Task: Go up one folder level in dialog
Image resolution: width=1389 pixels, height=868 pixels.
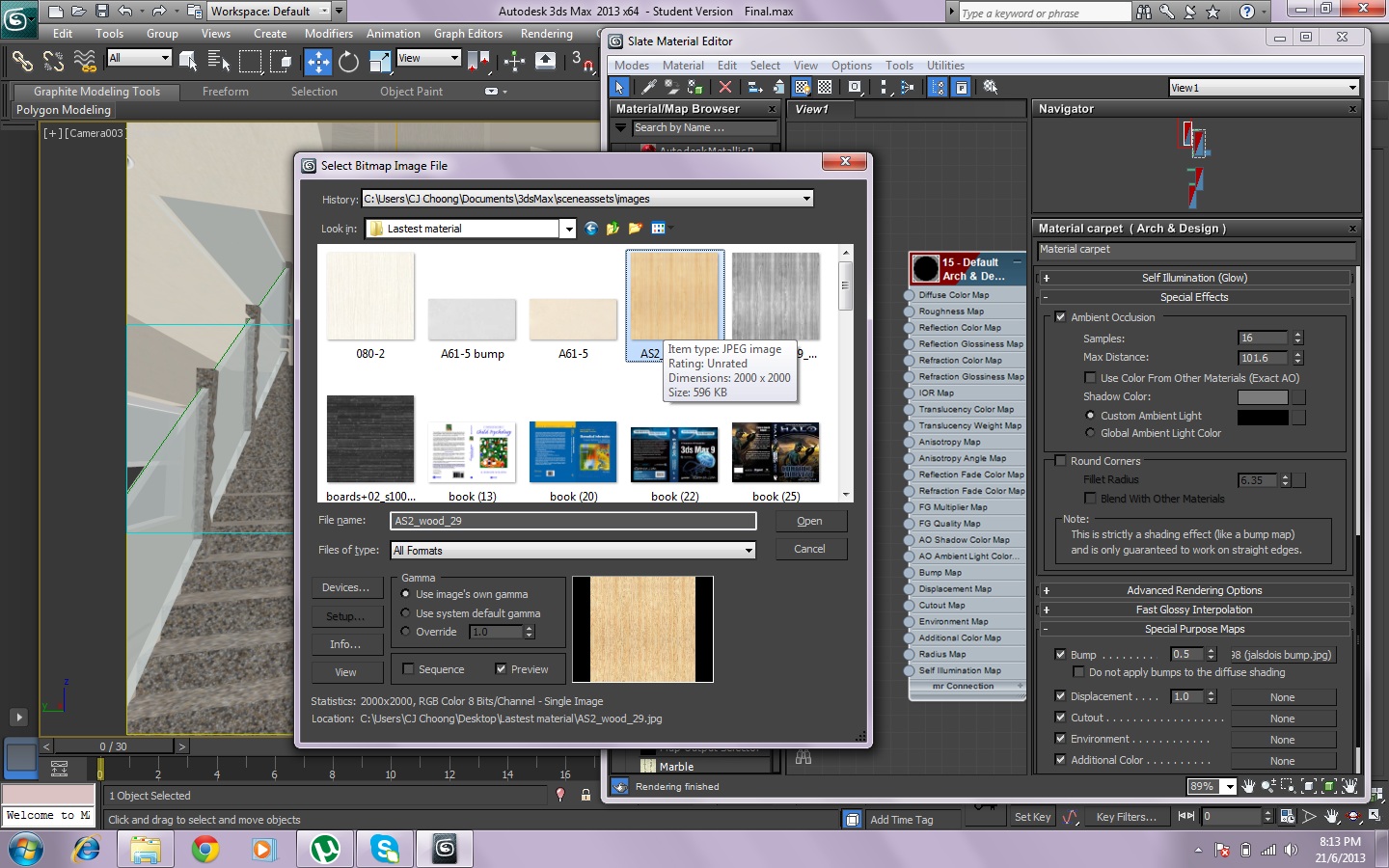Action: [613, 229]
